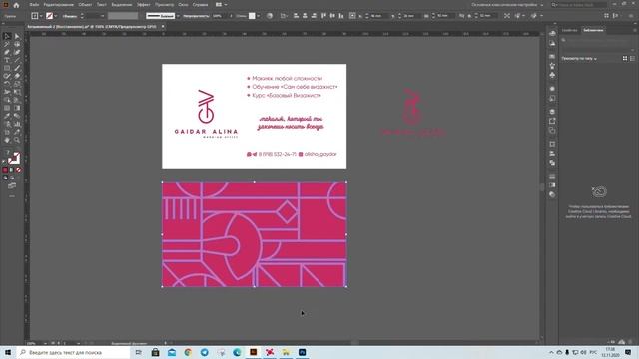Select the Zoom tool
The height and width of the screenshot is (359, 639).
(17, 140)
